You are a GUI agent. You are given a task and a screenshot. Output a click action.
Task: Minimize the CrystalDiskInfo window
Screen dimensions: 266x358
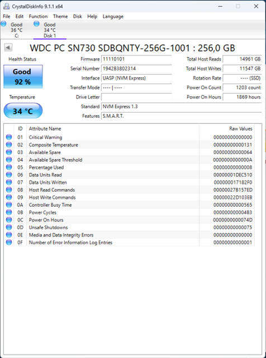(x=220, y=6)
